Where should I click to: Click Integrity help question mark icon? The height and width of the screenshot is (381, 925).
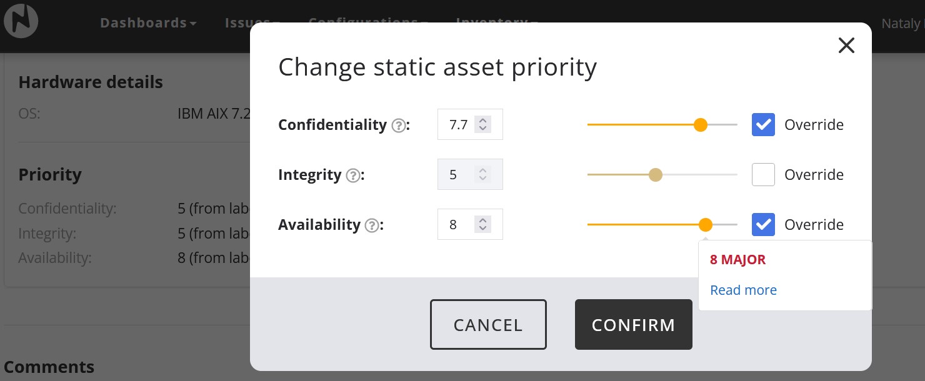pyautogui.click(x=352, y=176)
